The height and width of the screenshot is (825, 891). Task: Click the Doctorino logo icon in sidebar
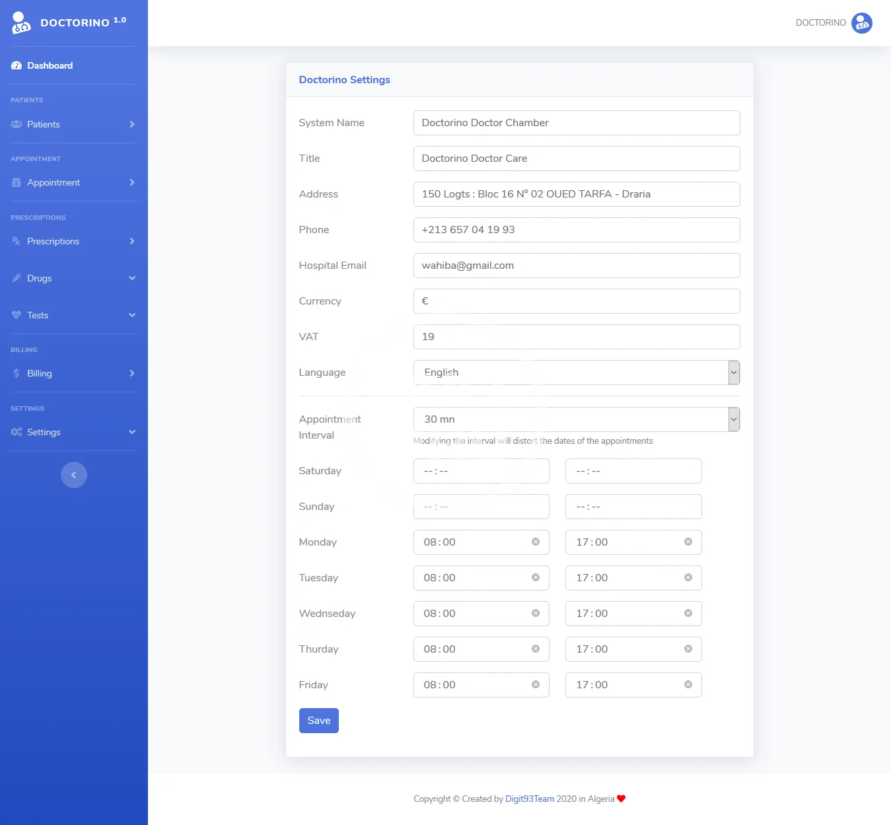(x=21, y=22)
